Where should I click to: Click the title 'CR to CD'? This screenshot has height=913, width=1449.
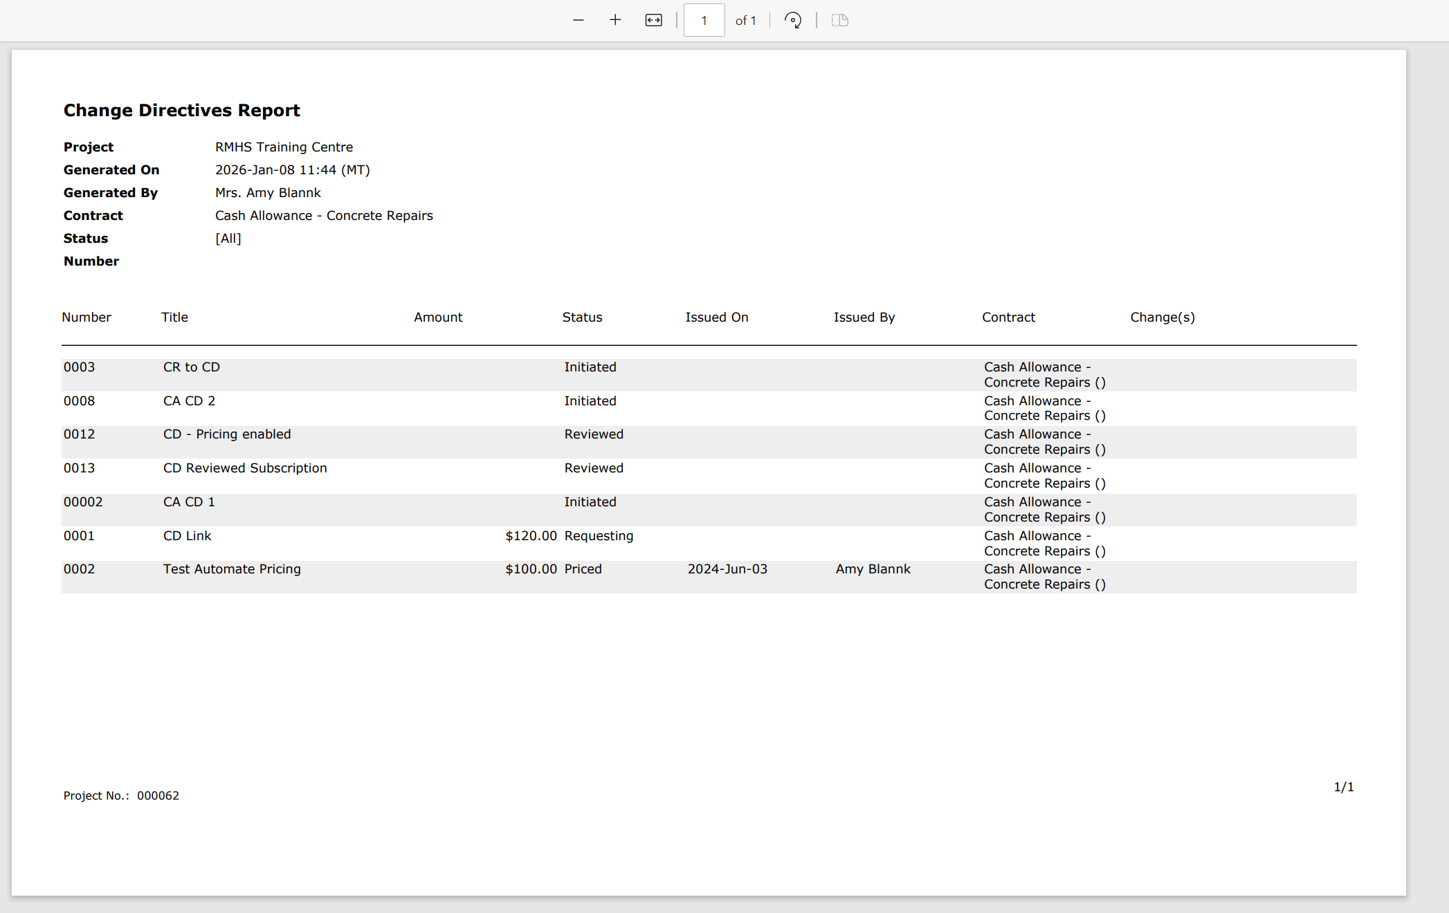191,367
